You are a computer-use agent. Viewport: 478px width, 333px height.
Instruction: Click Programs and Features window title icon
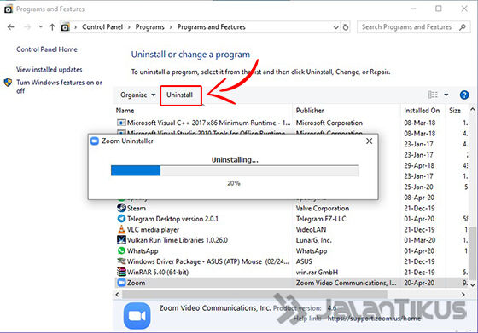coord(9,9)
